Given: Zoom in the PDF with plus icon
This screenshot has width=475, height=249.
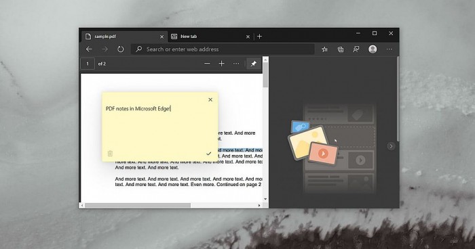Looking at the screenshot, I should click(222, 64).
